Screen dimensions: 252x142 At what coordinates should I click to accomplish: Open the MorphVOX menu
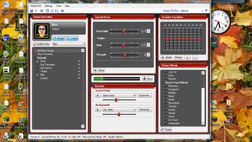point(36,6)
